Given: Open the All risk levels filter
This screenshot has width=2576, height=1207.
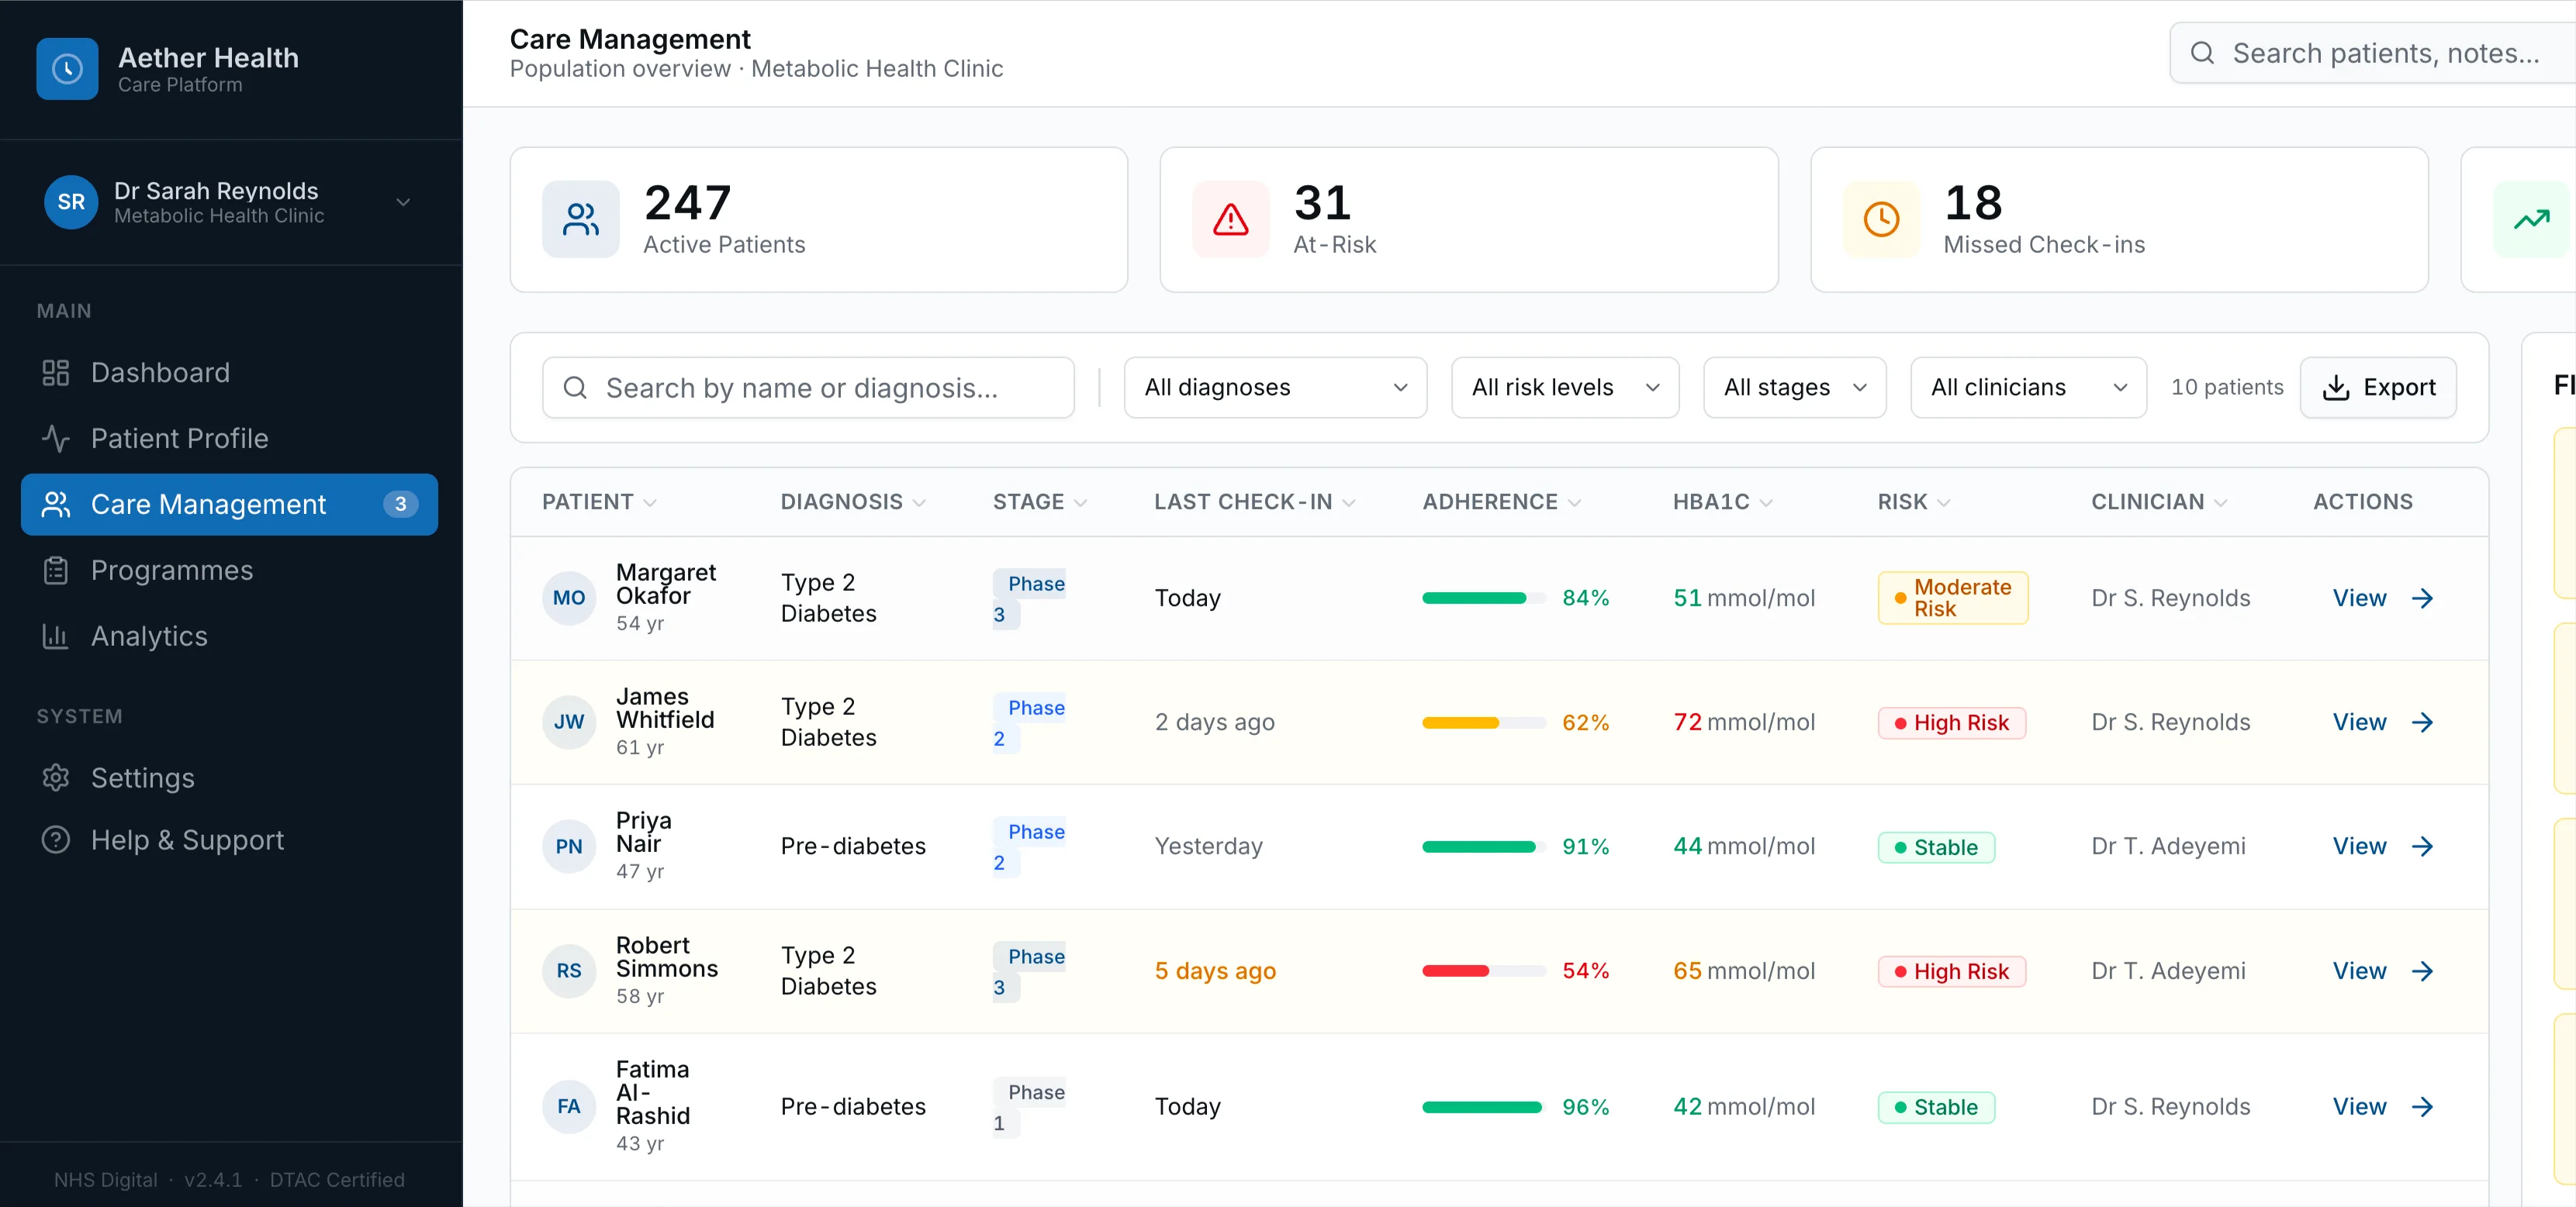Looking at the screenshot, I should click(x=1563, y=388).
